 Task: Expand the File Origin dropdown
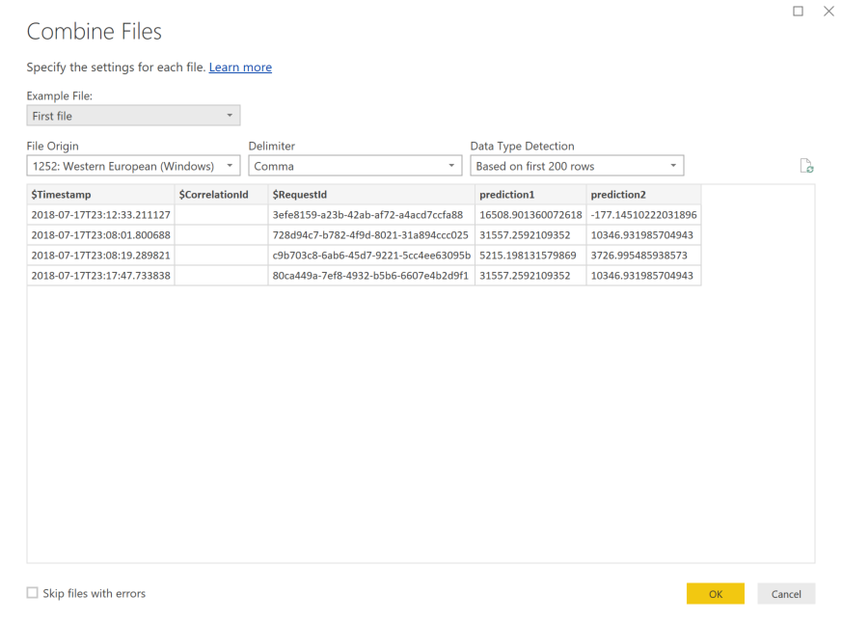133,166
